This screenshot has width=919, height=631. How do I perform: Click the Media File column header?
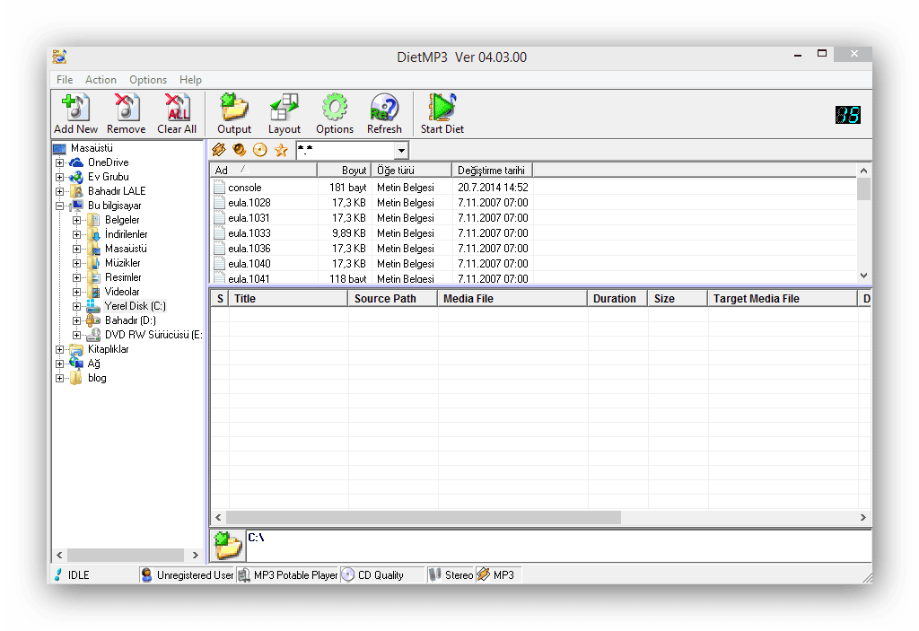click(x=512, y=299)
